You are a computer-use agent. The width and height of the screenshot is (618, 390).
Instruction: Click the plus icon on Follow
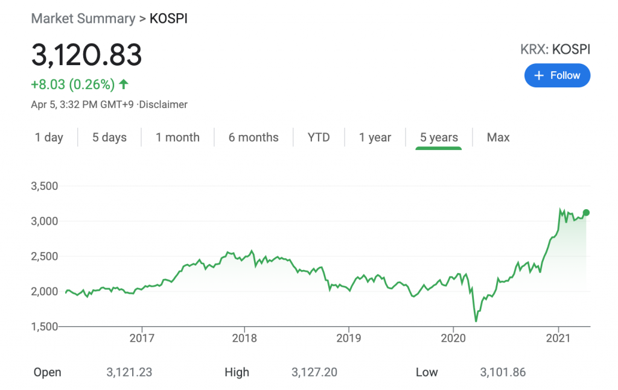539,75
